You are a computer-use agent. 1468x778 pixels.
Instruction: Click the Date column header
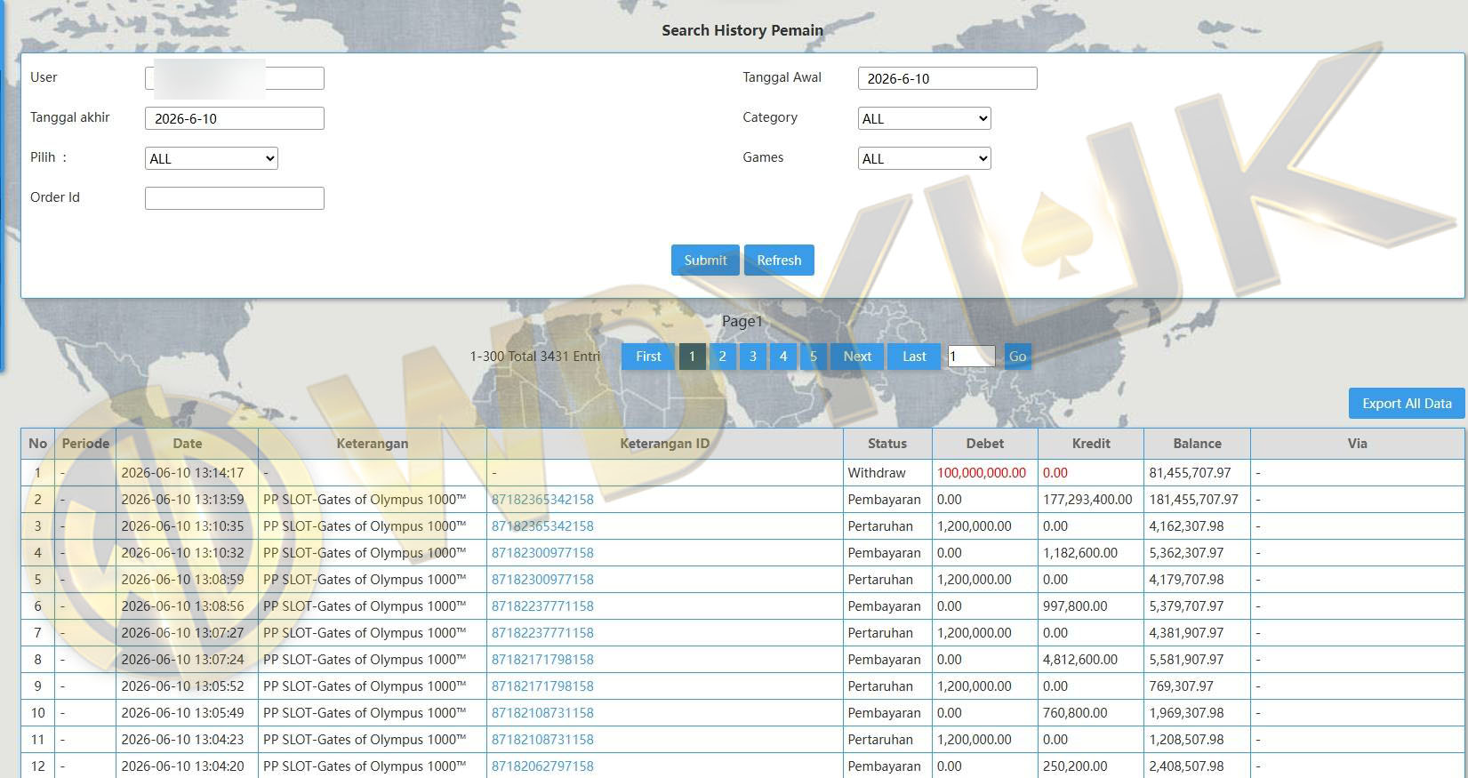pyautogui.click(x=187, y=444)
